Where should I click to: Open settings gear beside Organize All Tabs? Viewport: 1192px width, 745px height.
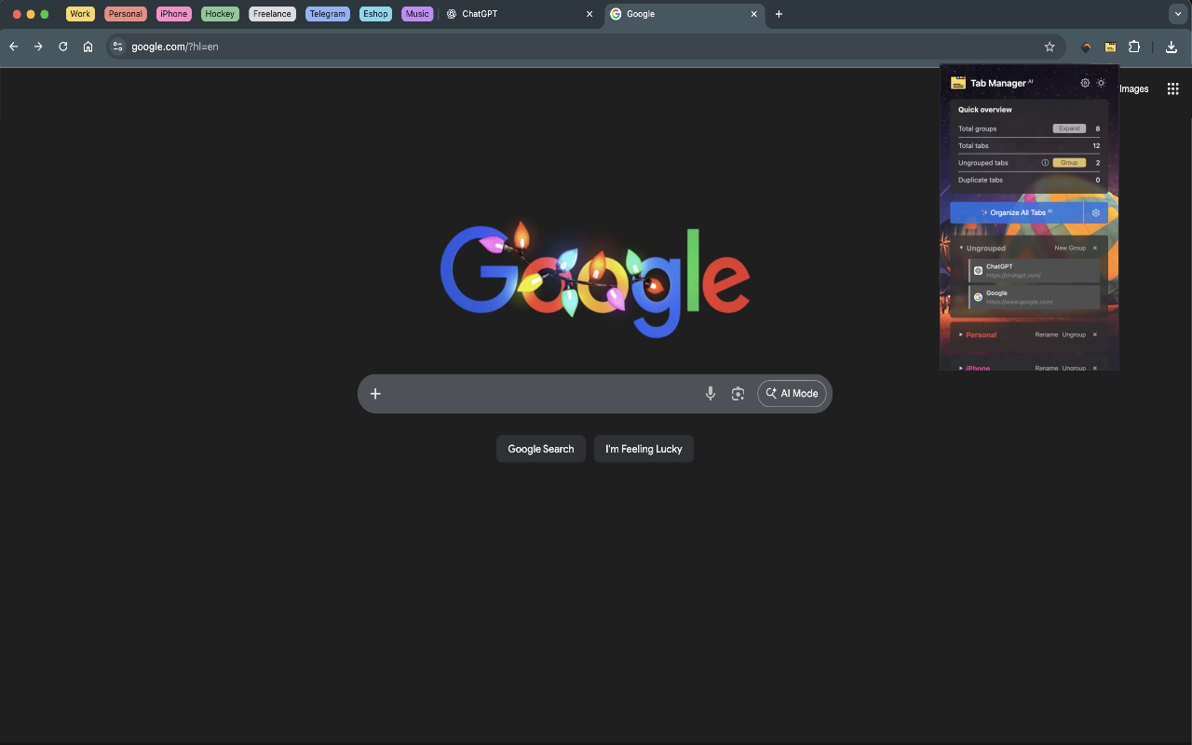1096,212
